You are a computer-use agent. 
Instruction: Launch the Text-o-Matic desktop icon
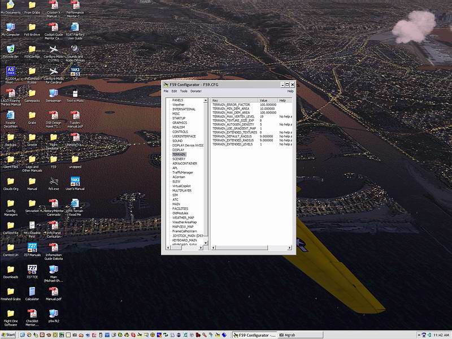(x=75, y=93)
